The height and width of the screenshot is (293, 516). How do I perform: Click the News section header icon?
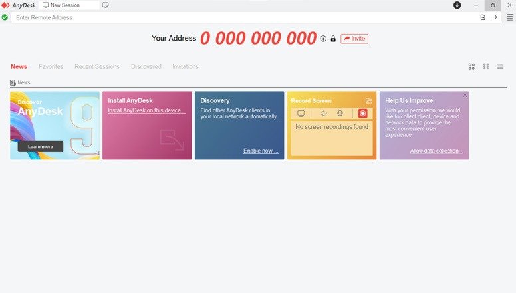(13, 82)
